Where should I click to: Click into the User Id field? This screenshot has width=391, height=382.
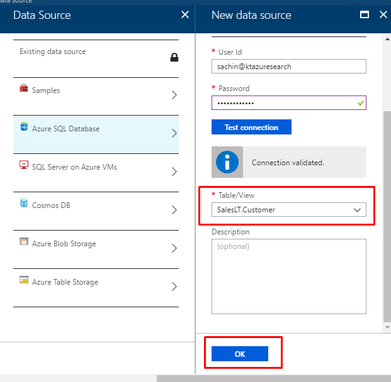pos(289,66)
